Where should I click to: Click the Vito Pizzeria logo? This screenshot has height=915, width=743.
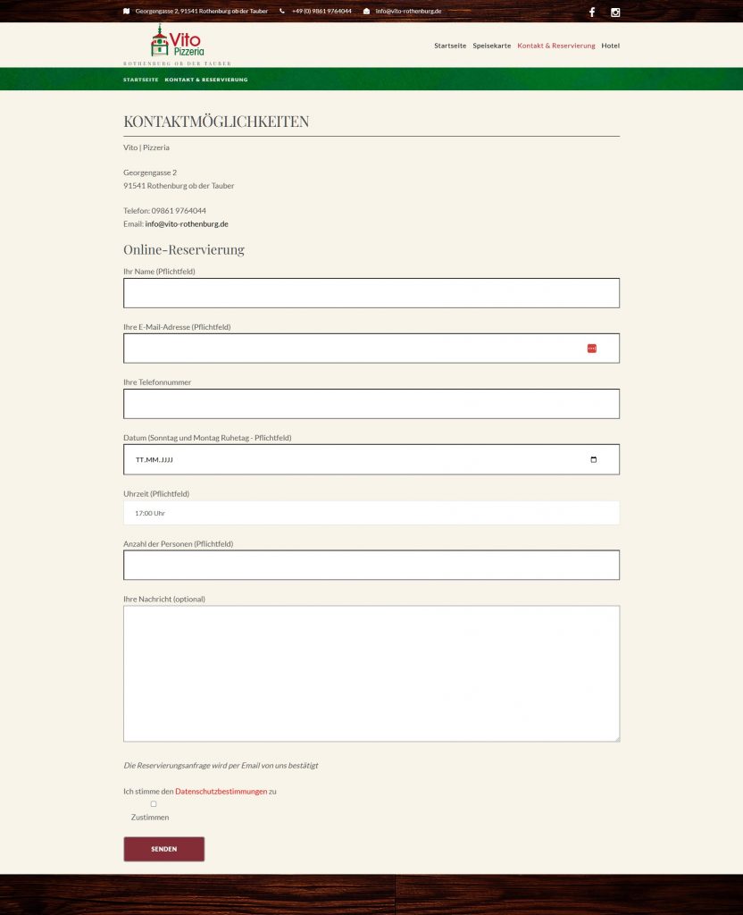(177, 43)
